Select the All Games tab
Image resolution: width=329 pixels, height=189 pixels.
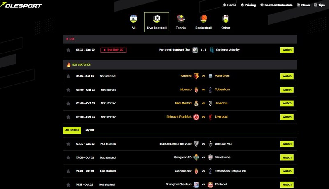(72, 130)
